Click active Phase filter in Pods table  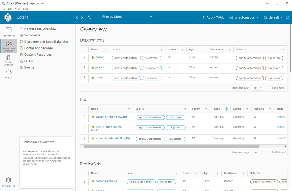pos(226,109)
